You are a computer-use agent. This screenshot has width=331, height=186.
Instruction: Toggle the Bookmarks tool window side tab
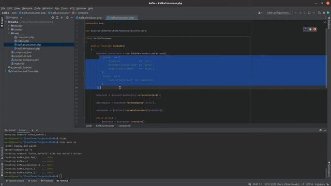[2, 170]
